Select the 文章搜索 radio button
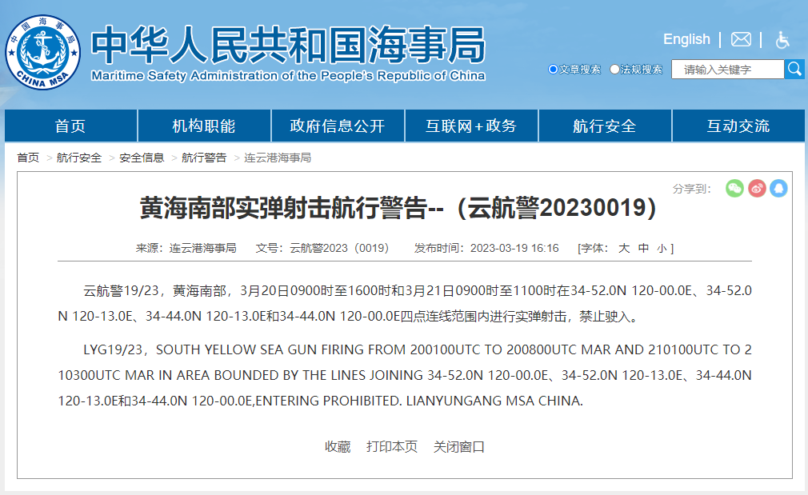The width and height of the screenshot is (808, 495). (x=552, y=70)
